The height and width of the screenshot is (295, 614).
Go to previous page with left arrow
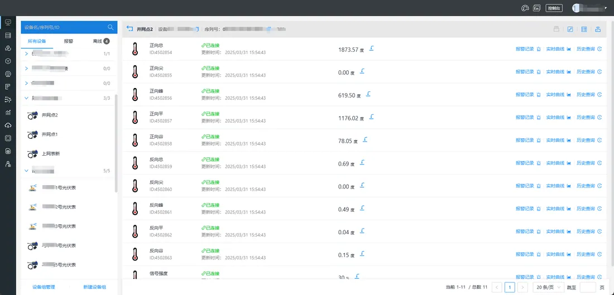click(497, 287)
